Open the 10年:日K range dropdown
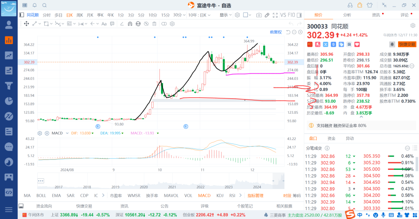This screenshot has width=419, height=219. pyautogui.click(x=199, y=15)
